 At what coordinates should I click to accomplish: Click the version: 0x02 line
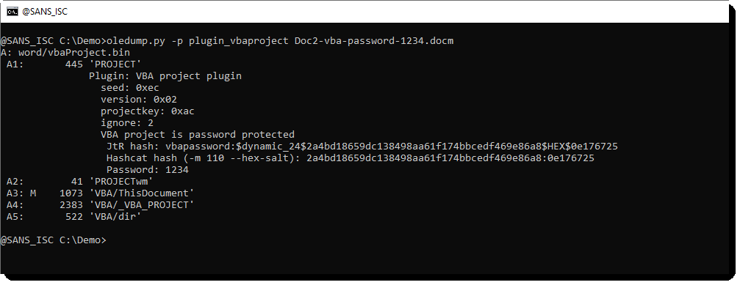139,99
